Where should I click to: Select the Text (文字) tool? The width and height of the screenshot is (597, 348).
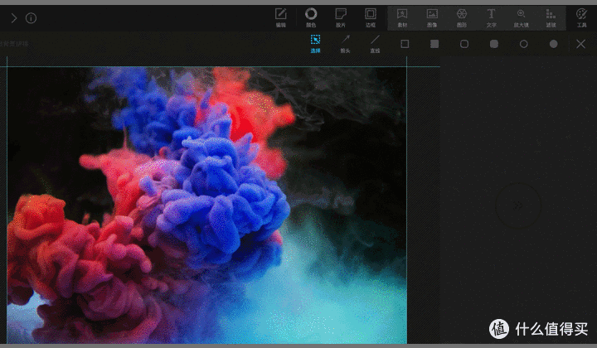click(x=491, y=18)
